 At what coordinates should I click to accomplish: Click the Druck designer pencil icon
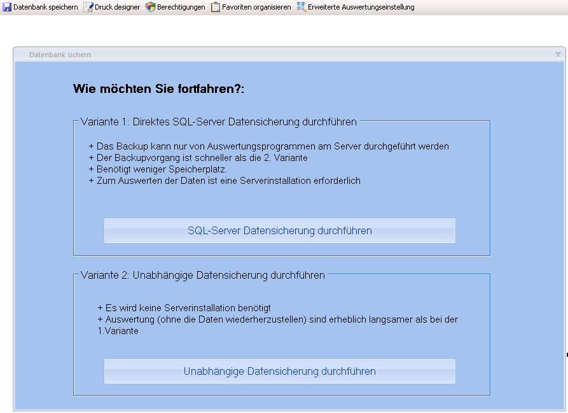tap(88, 7)
